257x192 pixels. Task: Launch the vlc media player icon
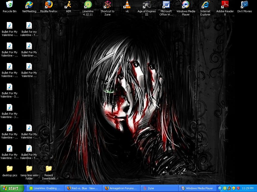click(x=127, y=5)
